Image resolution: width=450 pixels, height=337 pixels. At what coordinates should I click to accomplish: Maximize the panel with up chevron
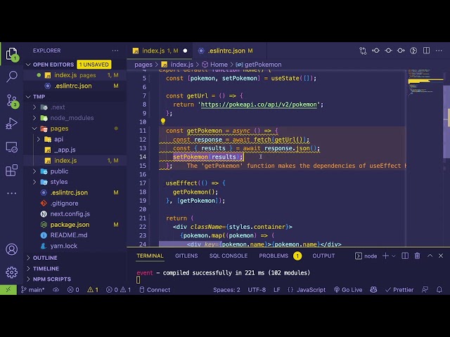tap(430, 256)
